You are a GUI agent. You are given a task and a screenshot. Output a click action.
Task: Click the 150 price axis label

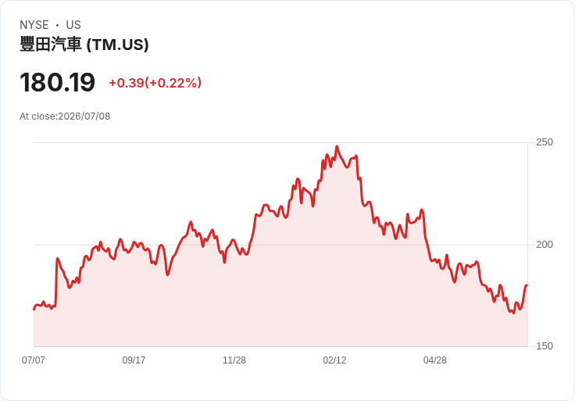click(545, 346)
